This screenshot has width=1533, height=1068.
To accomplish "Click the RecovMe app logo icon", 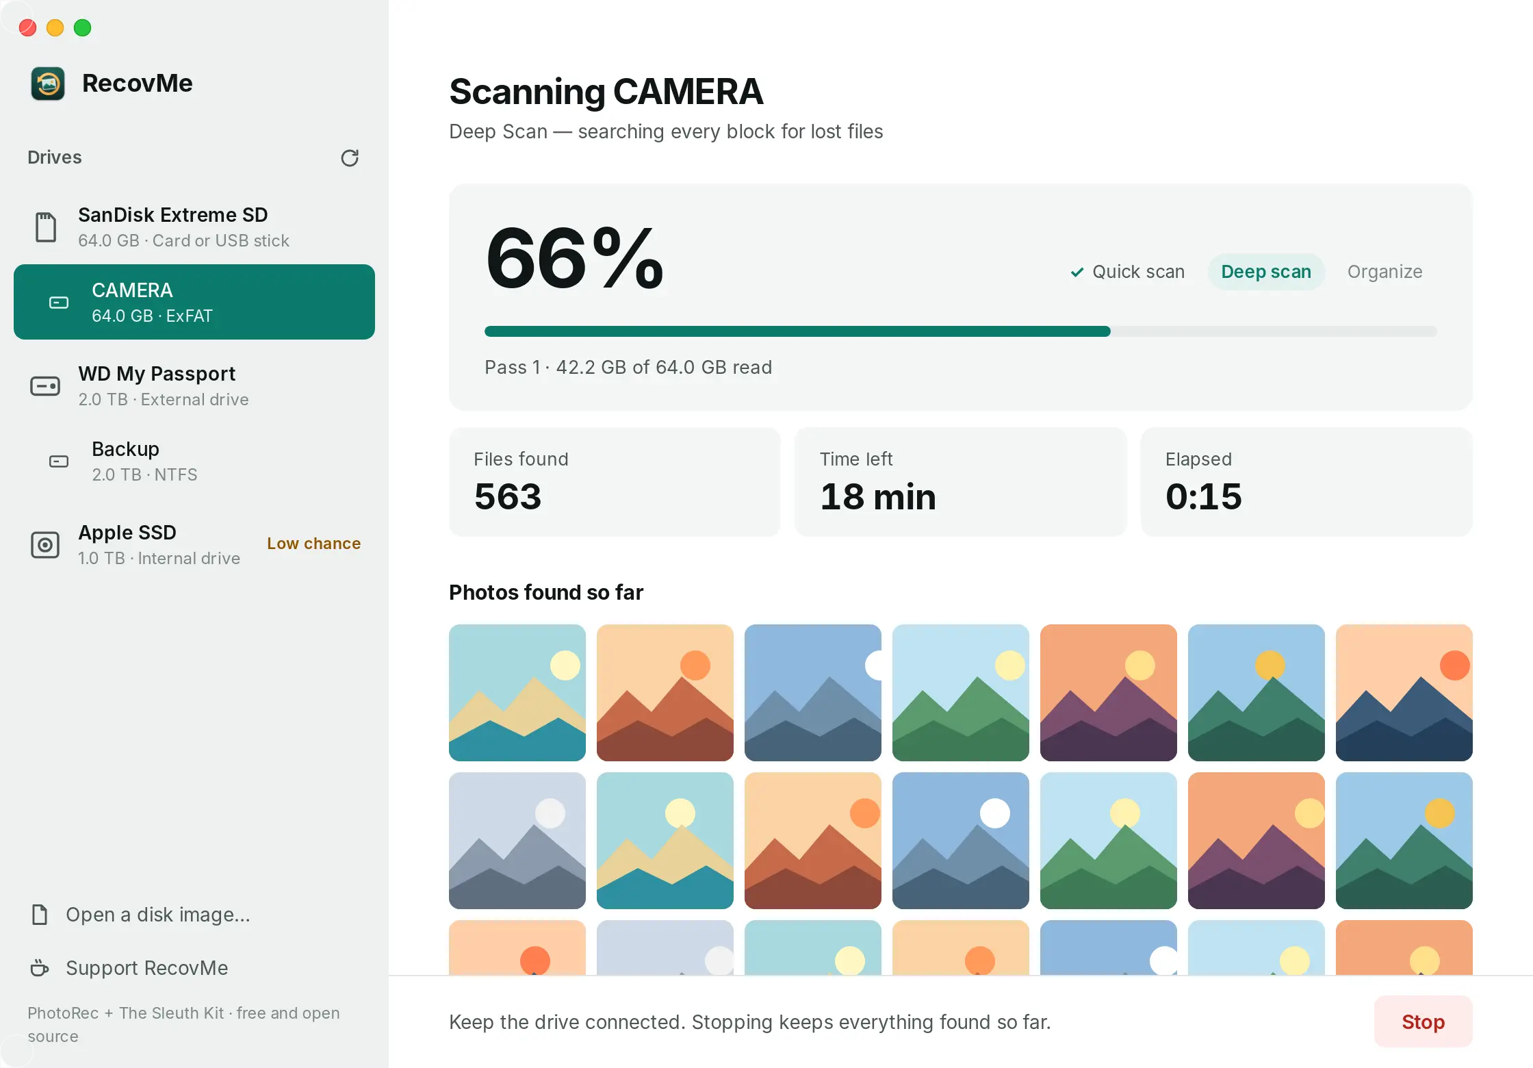I will click(48, 84).
